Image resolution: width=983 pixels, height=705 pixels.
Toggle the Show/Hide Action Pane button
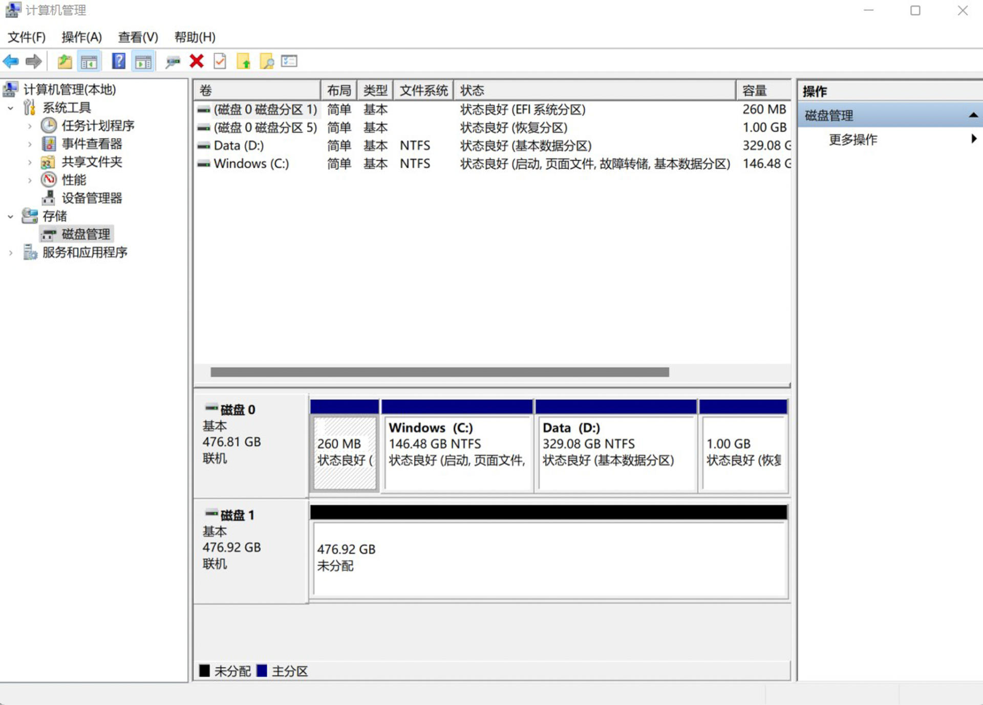click(143, 61)
